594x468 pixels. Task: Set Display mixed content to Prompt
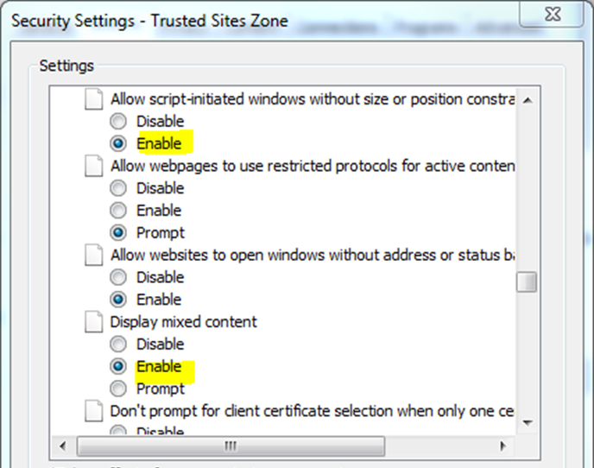(x=119, y=389)
